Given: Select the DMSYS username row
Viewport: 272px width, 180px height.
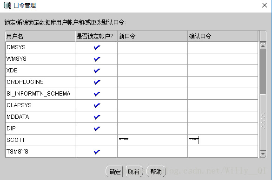Looking at the screenshot, I should (x=40, y=47).
